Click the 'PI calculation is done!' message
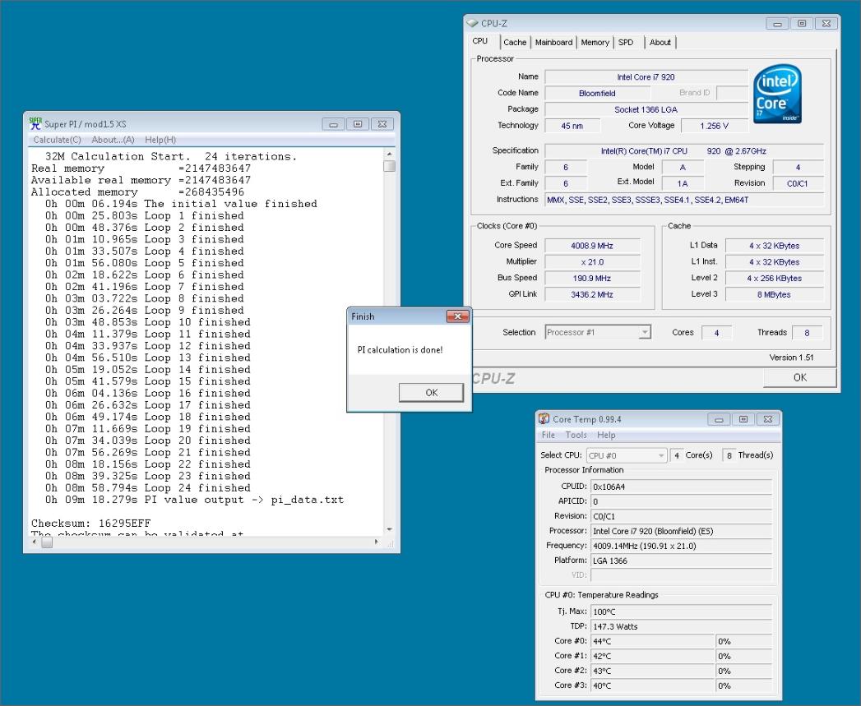Screen dimensions: 861x706 (400, 349)
